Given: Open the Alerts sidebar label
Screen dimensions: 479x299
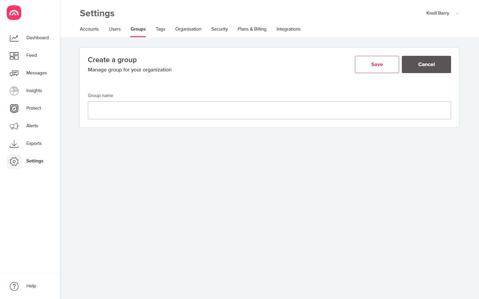Looking at the screenshot, I should (32, 126).
